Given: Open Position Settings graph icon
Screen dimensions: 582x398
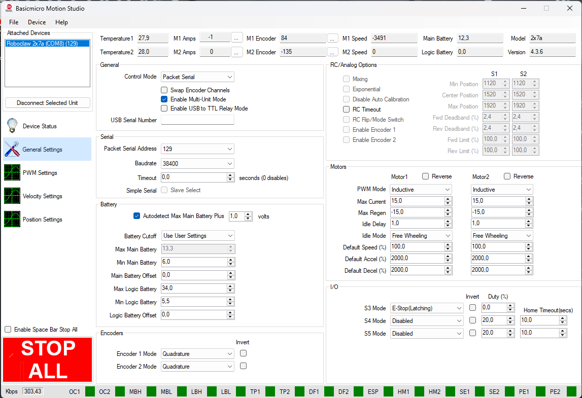Looking at the screenshot, I should point(12,219).
